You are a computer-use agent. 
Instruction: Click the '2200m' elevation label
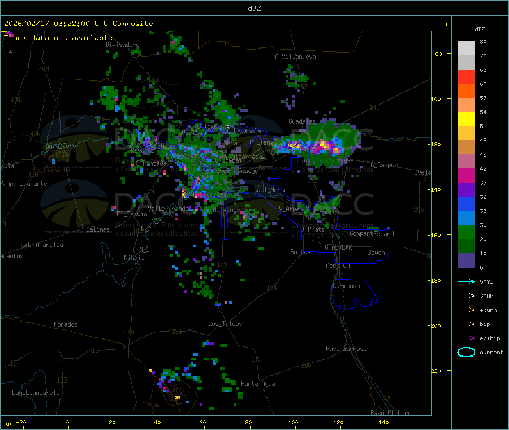(150, 405)
